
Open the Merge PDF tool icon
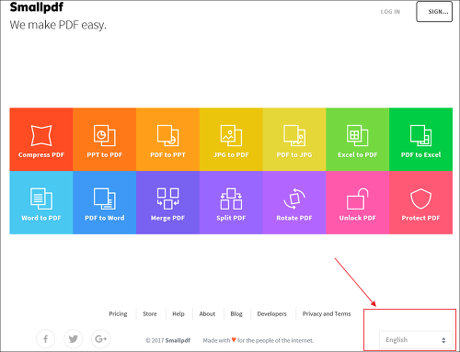tap(167, 199)
